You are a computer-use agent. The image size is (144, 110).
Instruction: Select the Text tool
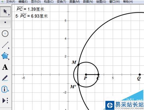click(x=5, y=67)
